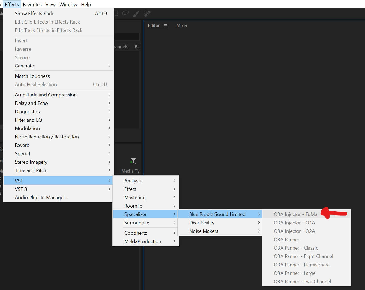Open the Spacializer VST category
Viewport: 365px width, 290px height.
click(146, 214)
